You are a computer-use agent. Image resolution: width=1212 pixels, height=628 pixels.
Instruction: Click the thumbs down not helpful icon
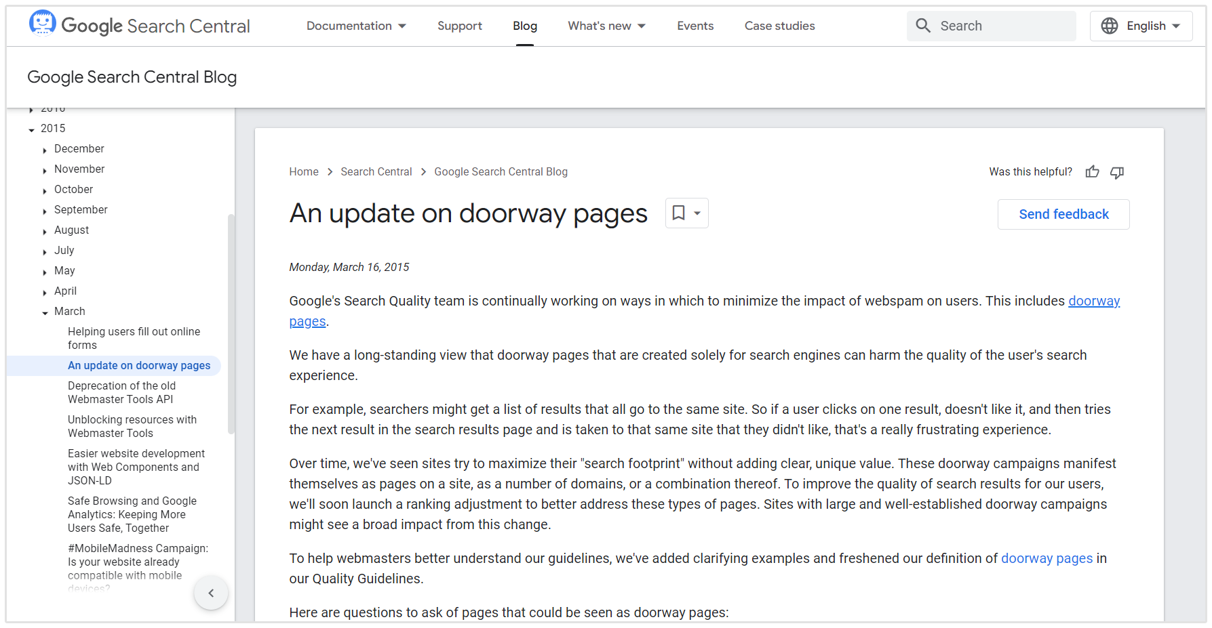coord(1117,172)
